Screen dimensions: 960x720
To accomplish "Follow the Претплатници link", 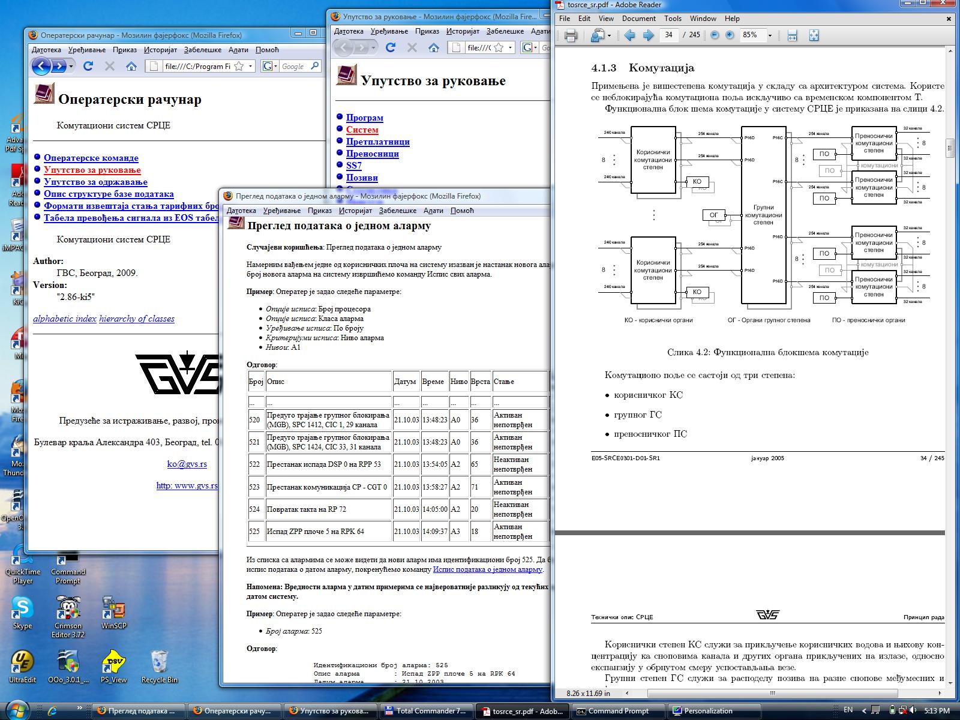I will [x=377, y=142].
